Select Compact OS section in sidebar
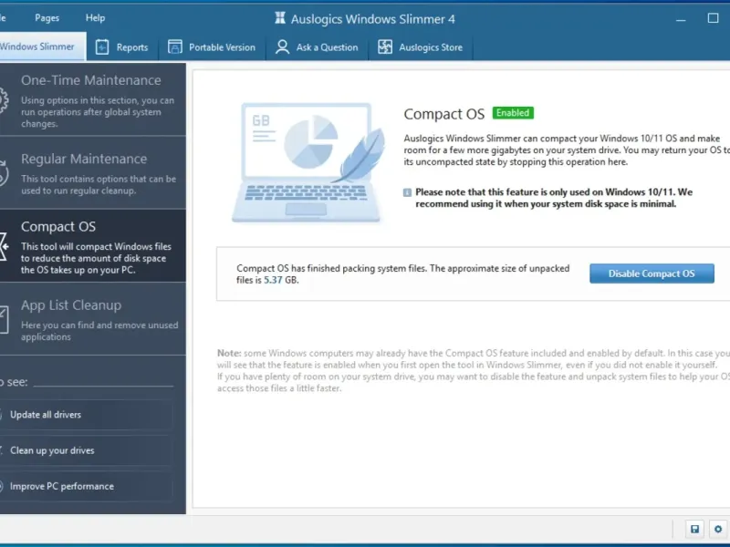The image size is (730, 547). pos(93,245)
